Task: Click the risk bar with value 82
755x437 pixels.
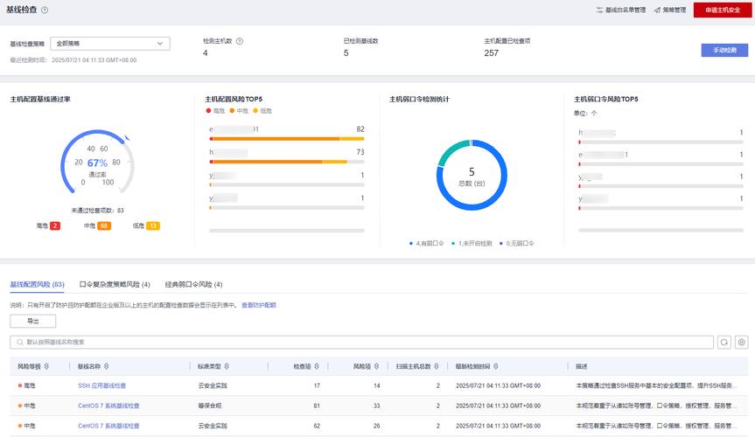Action: [x=287, y=139]
